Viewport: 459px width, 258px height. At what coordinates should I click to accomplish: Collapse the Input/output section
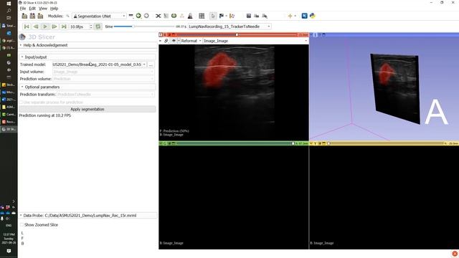point(87,57)
